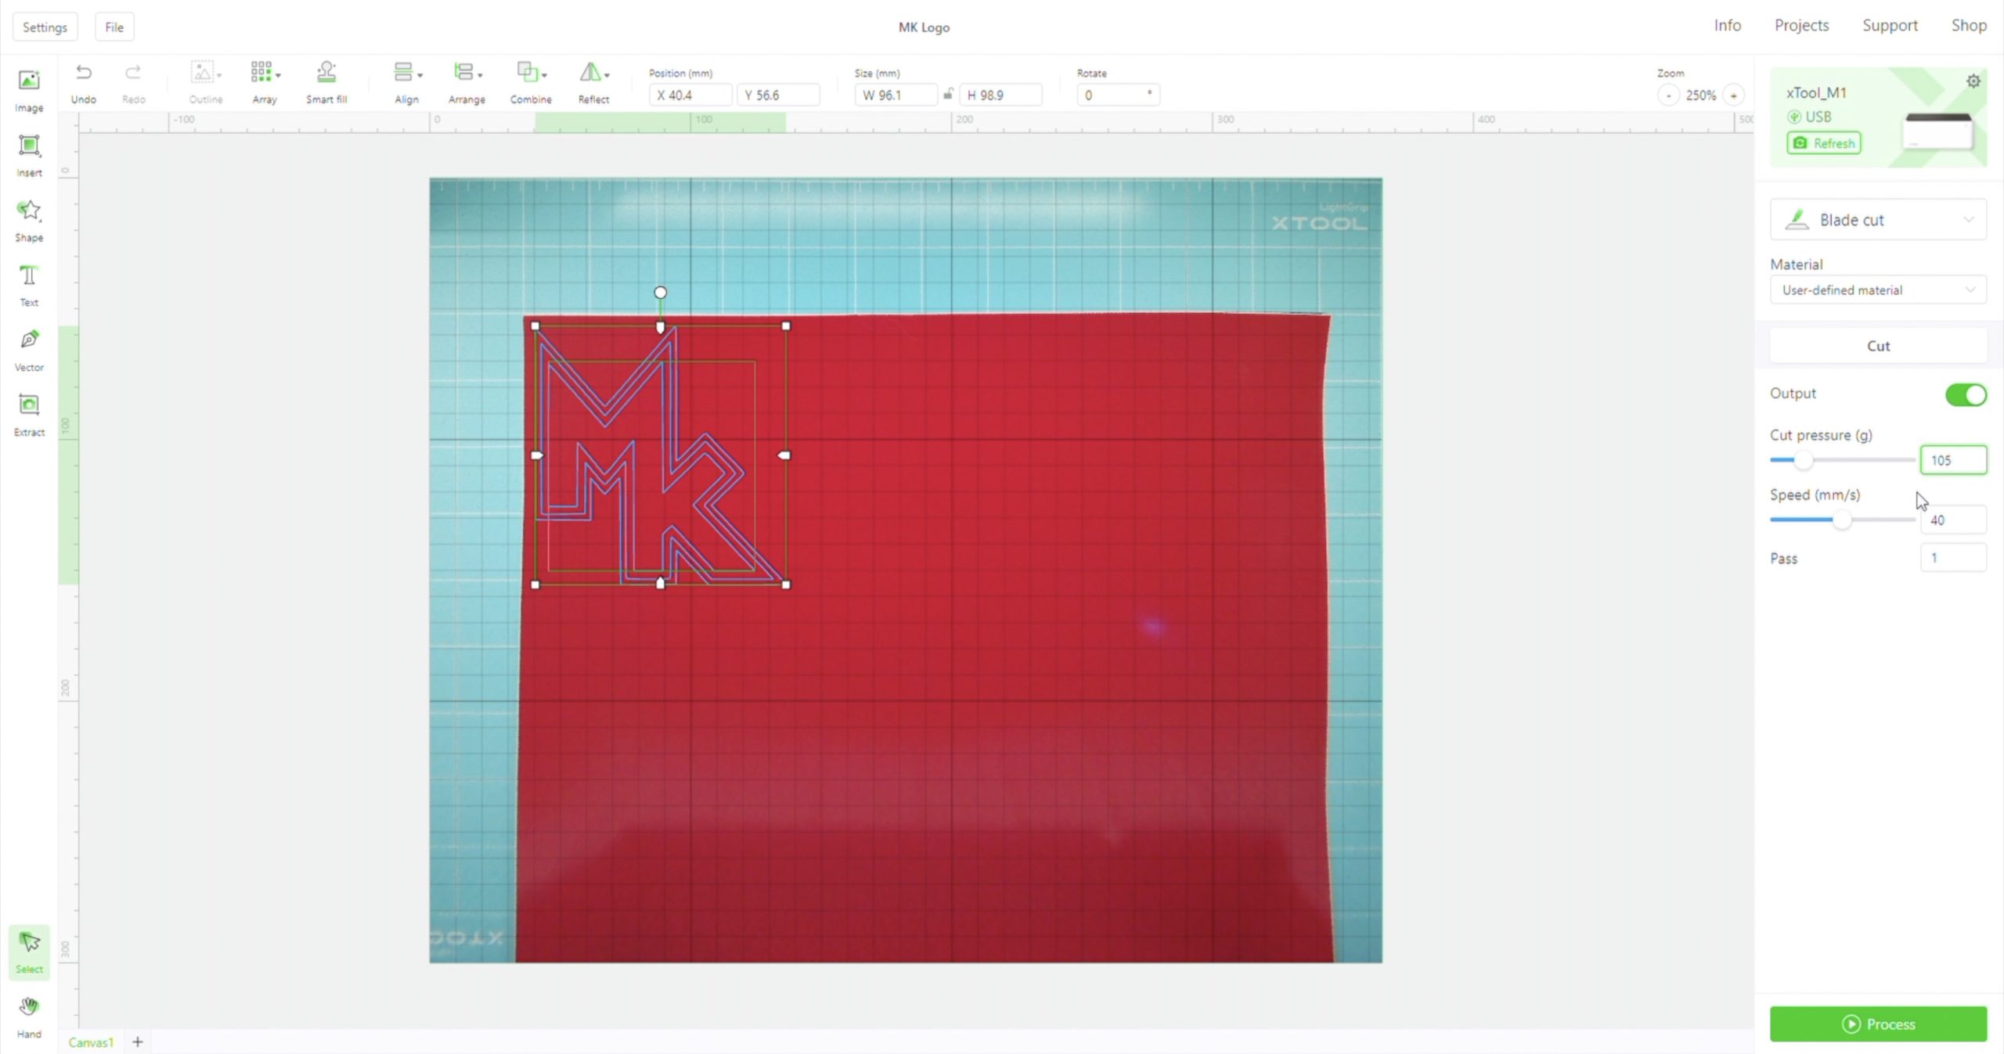Open the User-defined material dropdown

(1877, 290)
